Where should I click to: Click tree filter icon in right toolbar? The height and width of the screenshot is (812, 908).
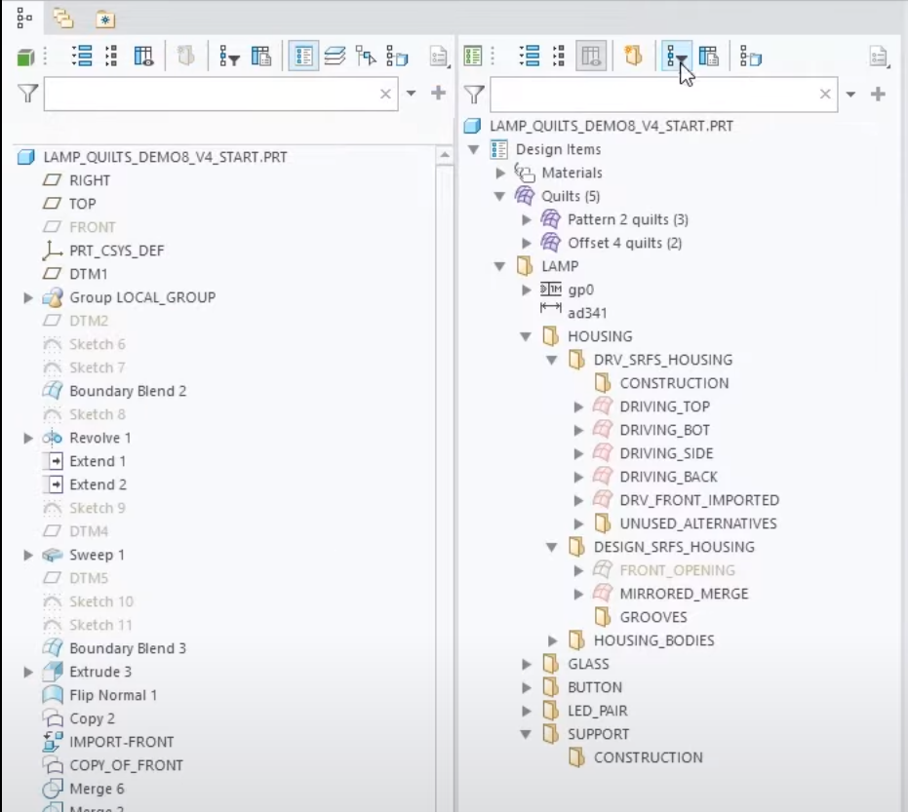point(677,57)
